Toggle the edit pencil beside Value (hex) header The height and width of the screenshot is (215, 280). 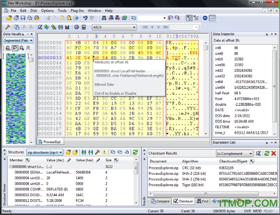pyautogui.click(x=98, y=160)
